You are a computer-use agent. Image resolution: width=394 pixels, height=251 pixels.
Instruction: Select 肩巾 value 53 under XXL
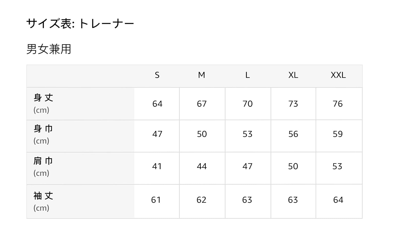tap(337, 166)
